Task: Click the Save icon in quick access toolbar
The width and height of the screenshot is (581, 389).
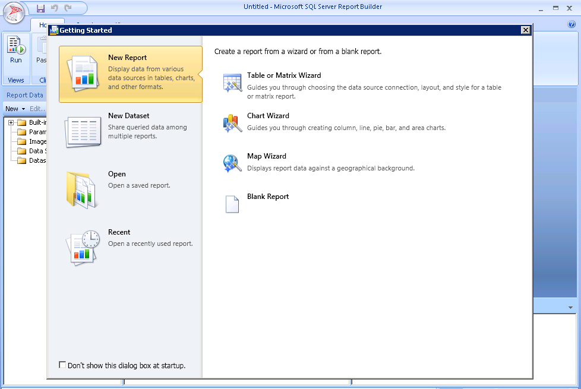Action: point(41,8)
